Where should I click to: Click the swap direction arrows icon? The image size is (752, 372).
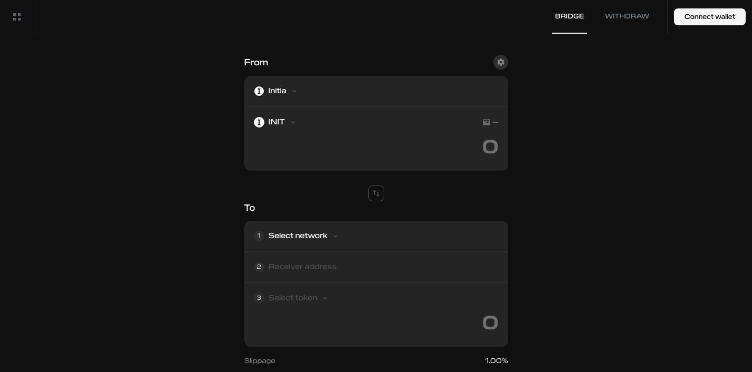point(376,193)
